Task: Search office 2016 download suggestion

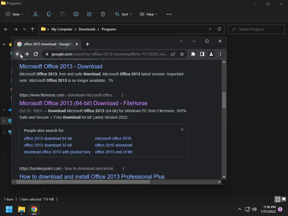Action: tap(114, 145)
